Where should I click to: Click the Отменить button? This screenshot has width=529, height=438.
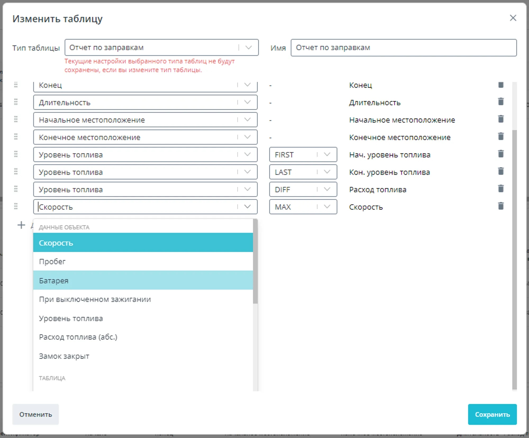tap(35, 414)
